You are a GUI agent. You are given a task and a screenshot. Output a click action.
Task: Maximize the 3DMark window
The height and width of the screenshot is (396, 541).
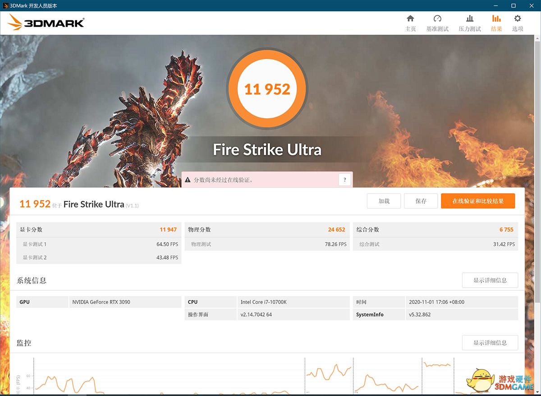(x=513, y=5)
